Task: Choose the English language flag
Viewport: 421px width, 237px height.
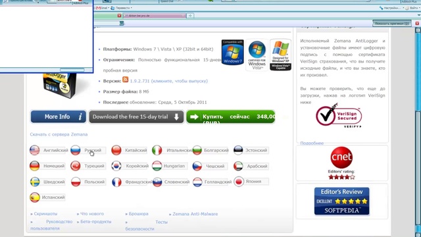Action: 35,150
